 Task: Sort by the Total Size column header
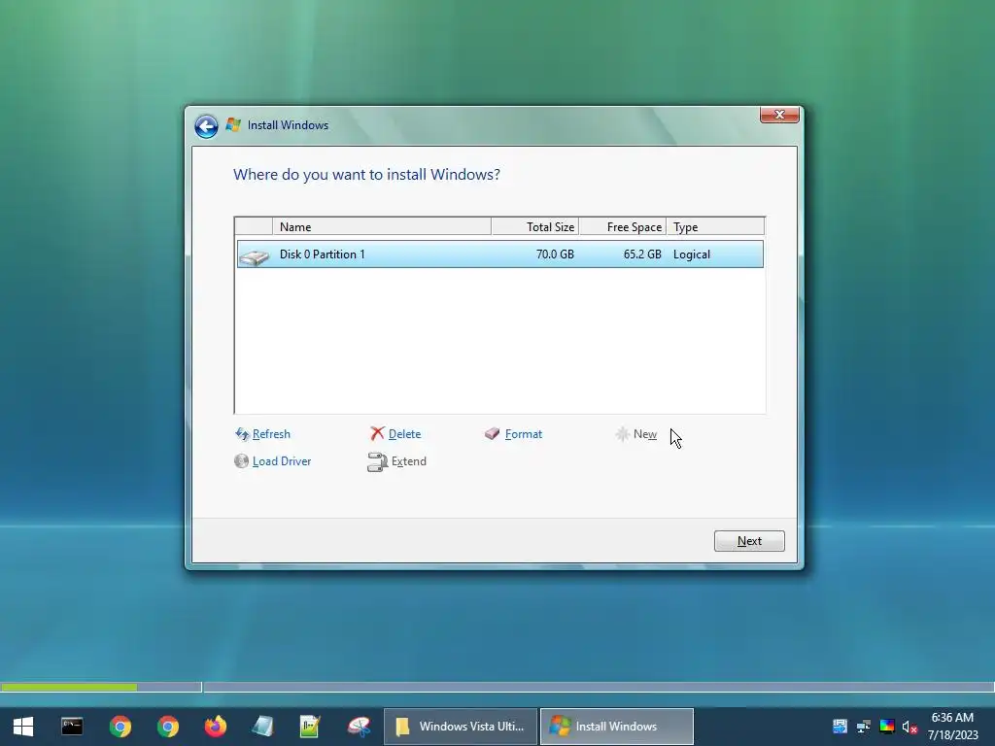(535, 226)
